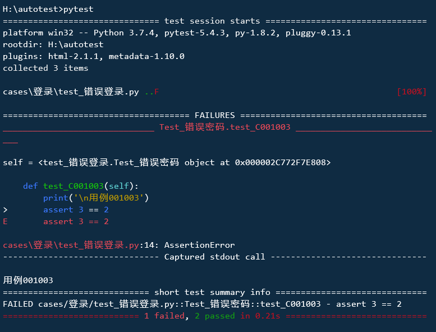Click the green test_C001003 function name
The width and height of the screenshot is (436, 332).
(x=74, y=186)
